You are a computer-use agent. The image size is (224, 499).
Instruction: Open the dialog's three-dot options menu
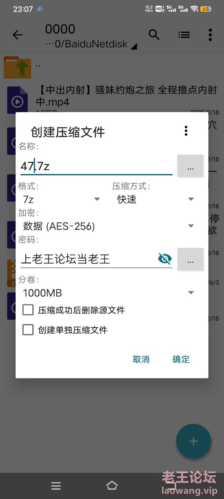(186, 131)
